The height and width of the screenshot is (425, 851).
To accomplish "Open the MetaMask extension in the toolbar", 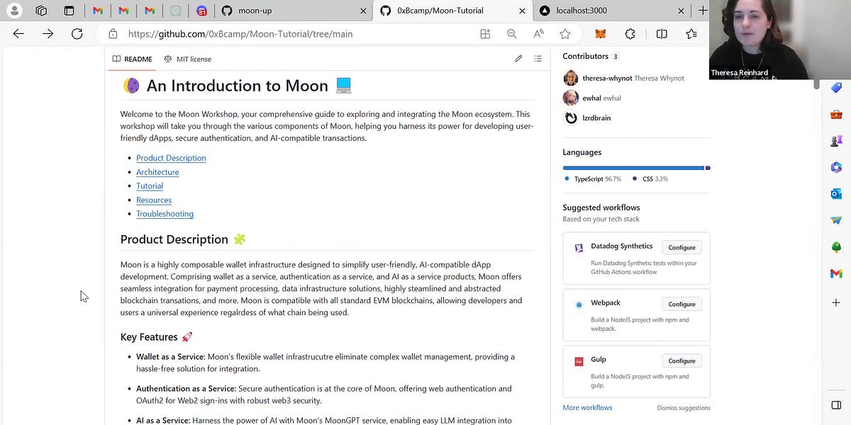I will [x=601, y=33].
